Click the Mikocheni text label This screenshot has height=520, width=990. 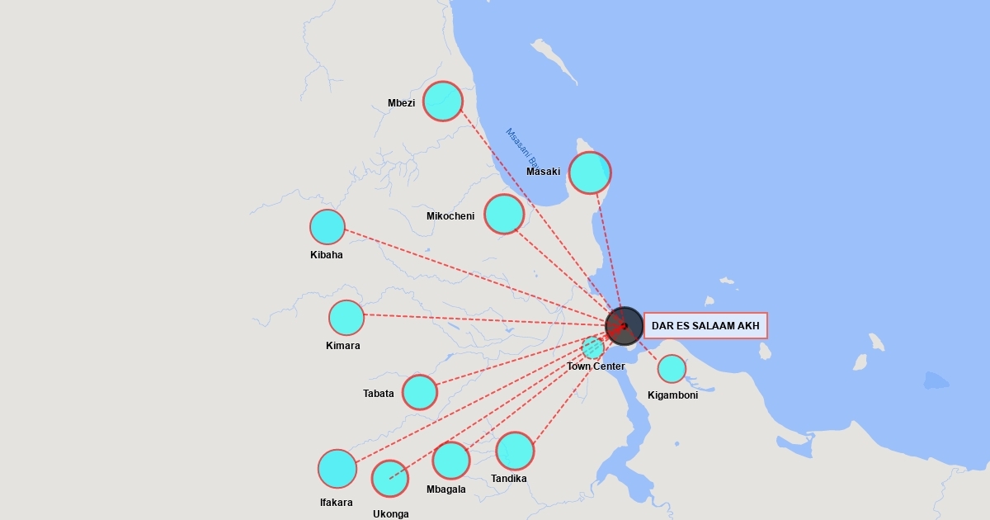(450, 216)
